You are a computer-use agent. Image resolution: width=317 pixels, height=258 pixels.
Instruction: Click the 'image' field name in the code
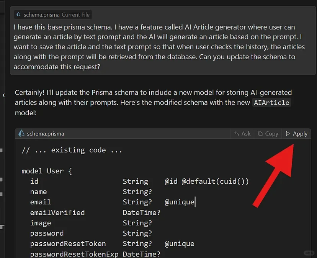[41, 223]
